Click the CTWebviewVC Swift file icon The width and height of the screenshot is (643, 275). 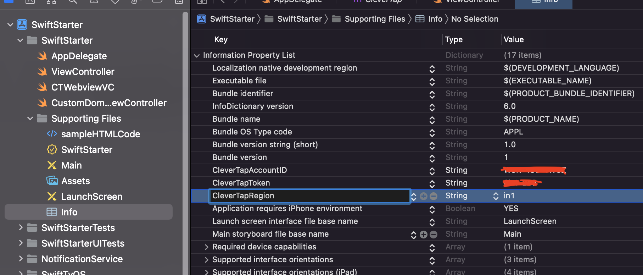click(x=42, y=87)
